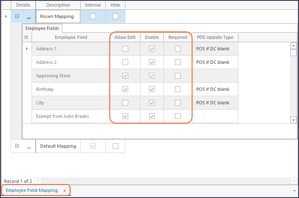Viewport: 299px width, 198px height.
Task: Click the scrollbar up arrow in Employee Fields
Action: pos(293,46)
